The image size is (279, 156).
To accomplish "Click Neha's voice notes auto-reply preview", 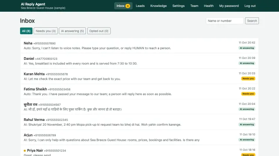I will pos(97,48).
